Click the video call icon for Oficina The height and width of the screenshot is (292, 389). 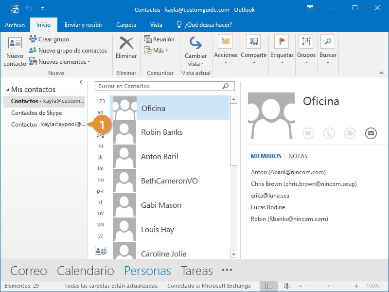(350, 133)
